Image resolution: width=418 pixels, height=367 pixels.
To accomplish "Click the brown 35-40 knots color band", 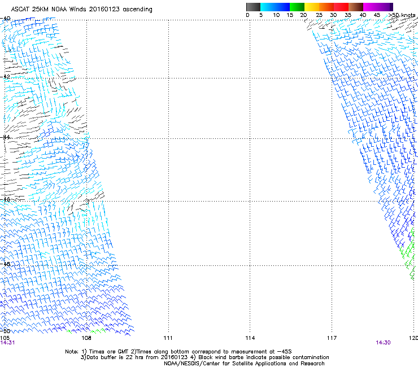I will (x=356, y=7).
